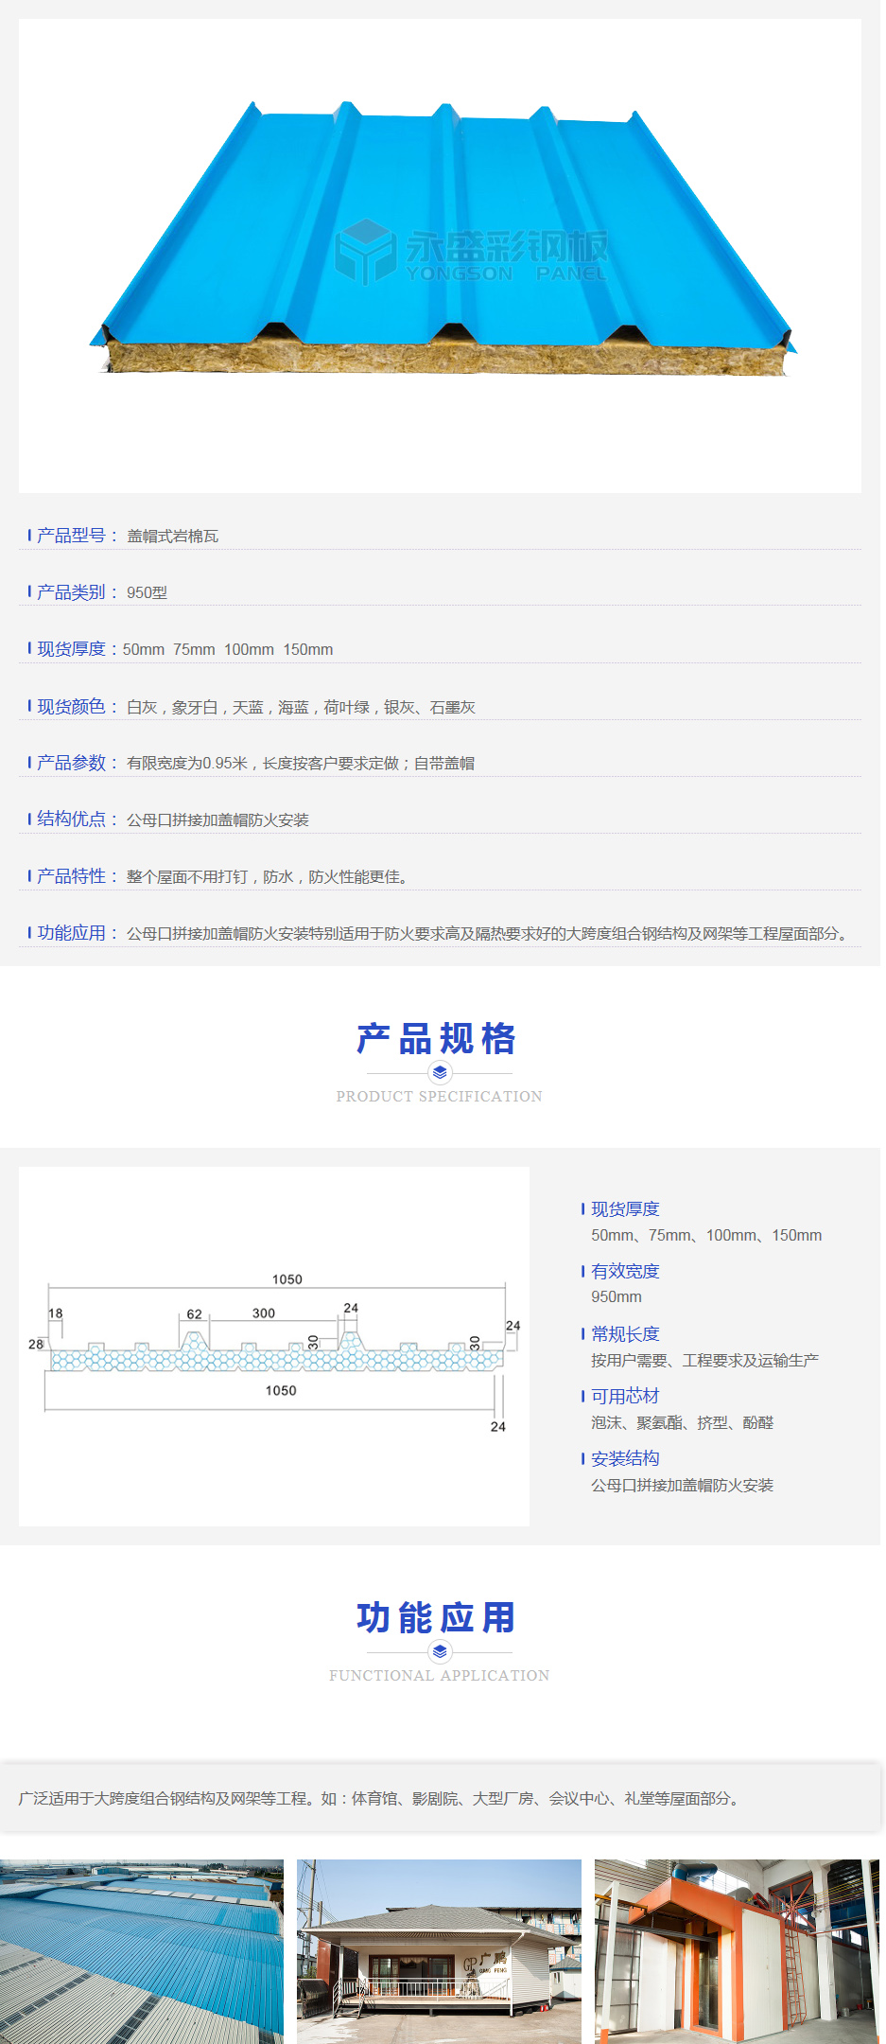886x2044 pixels.
Task: View the blue factory roof photo
Action: [x=142, y=1951]
